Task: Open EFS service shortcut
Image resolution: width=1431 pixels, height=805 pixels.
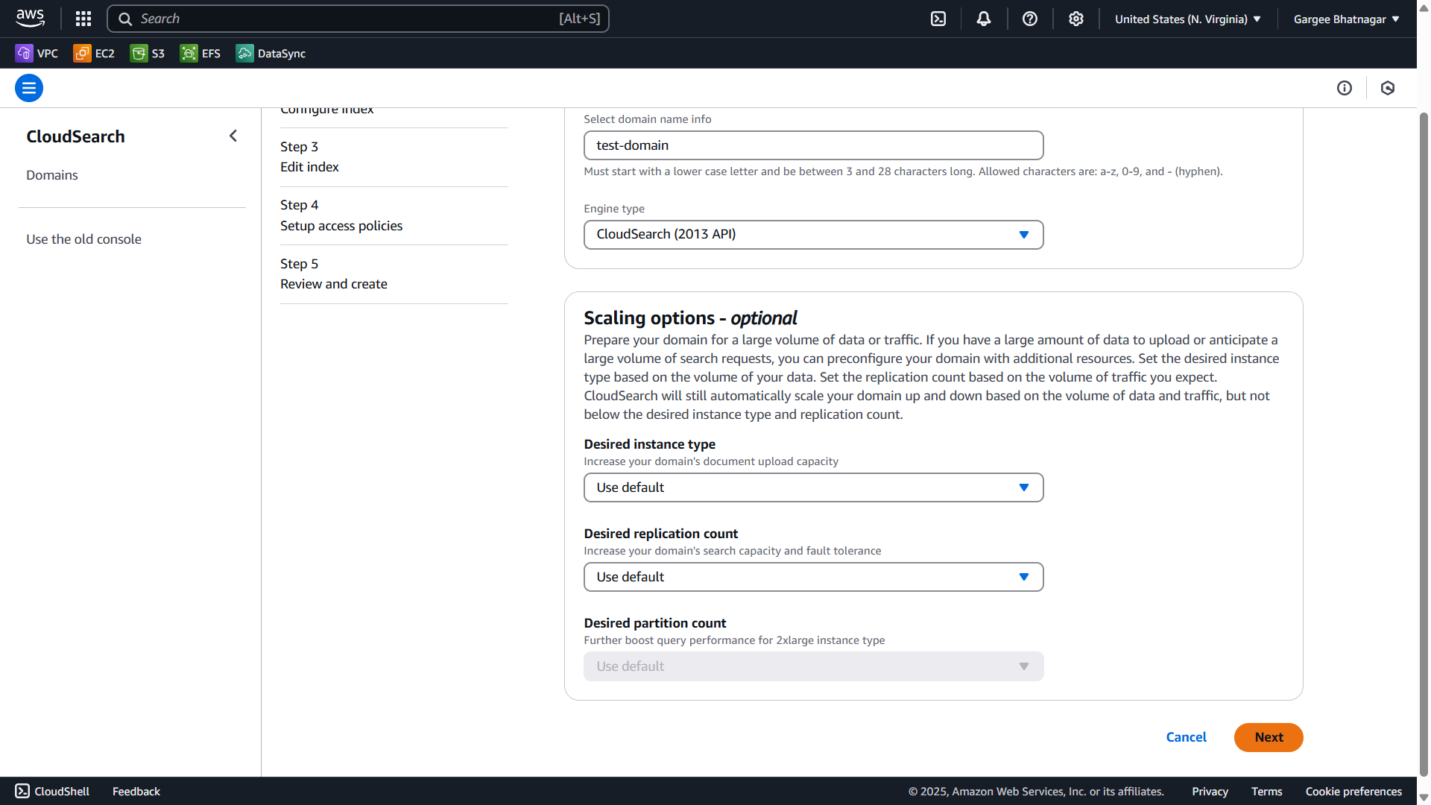Action: [x=200, y=53]
